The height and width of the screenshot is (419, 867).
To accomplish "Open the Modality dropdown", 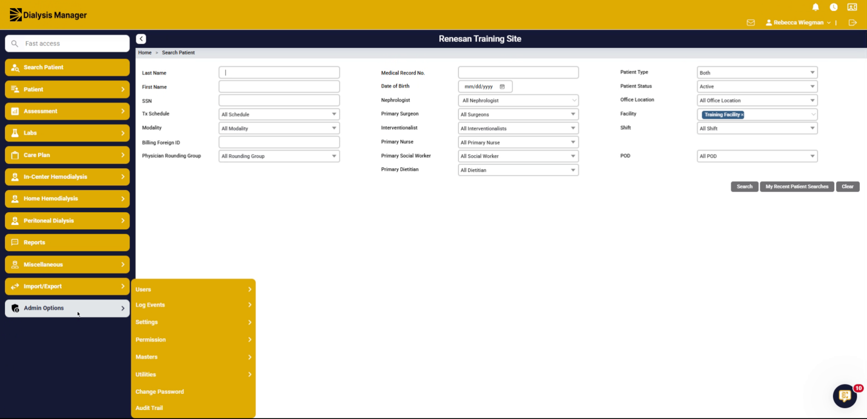I will pyautogui.click(x=279, y=128).
